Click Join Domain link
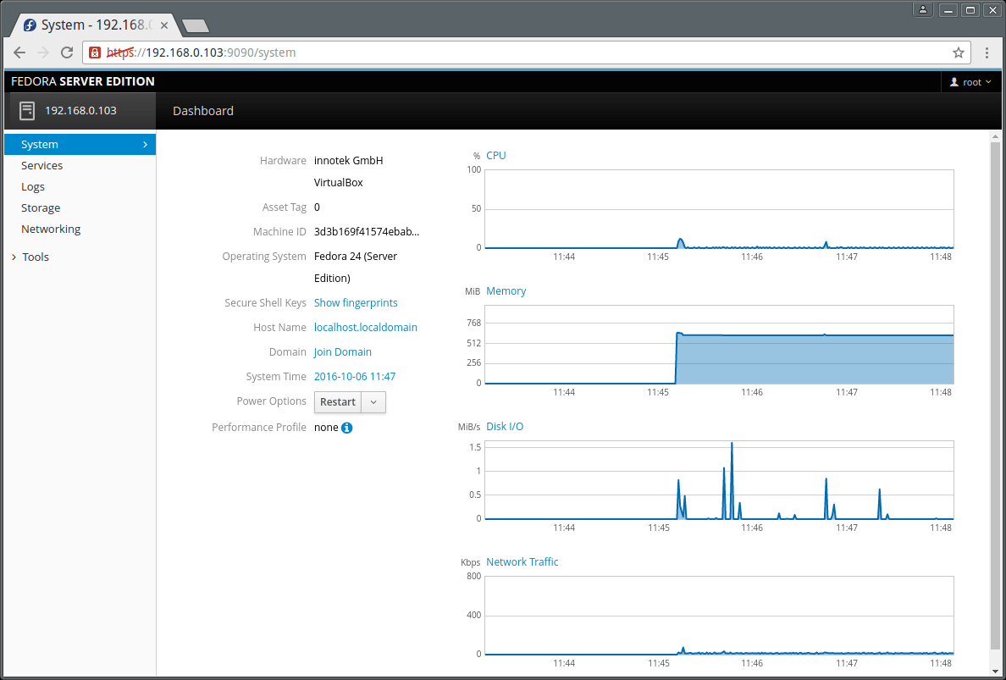 [342, 352]
